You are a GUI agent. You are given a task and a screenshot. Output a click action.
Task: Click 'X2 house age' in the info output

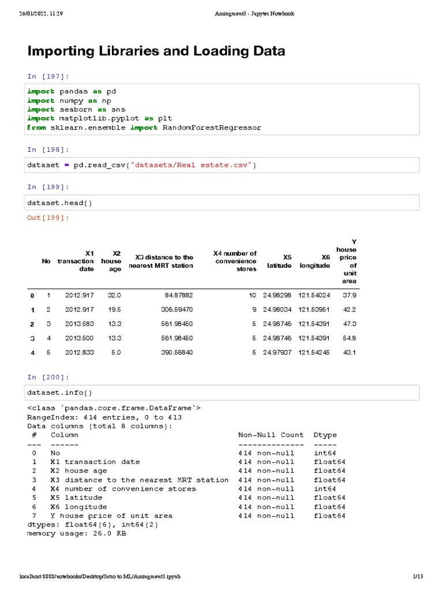[78, 471]
